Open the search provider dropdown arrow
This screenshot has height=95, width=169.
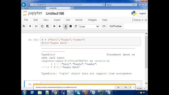[135, 5]
